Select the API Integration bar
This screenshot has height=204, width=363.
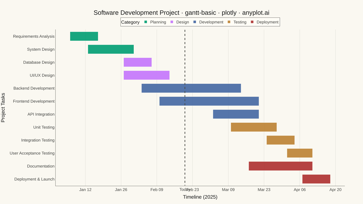[x=236, y=114]
